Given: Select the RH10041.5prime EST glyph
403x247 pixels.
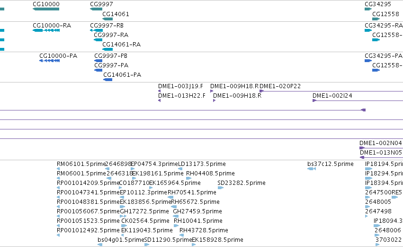Looking at the screenshot, I should pyautogui.click(x=176, y=226).
